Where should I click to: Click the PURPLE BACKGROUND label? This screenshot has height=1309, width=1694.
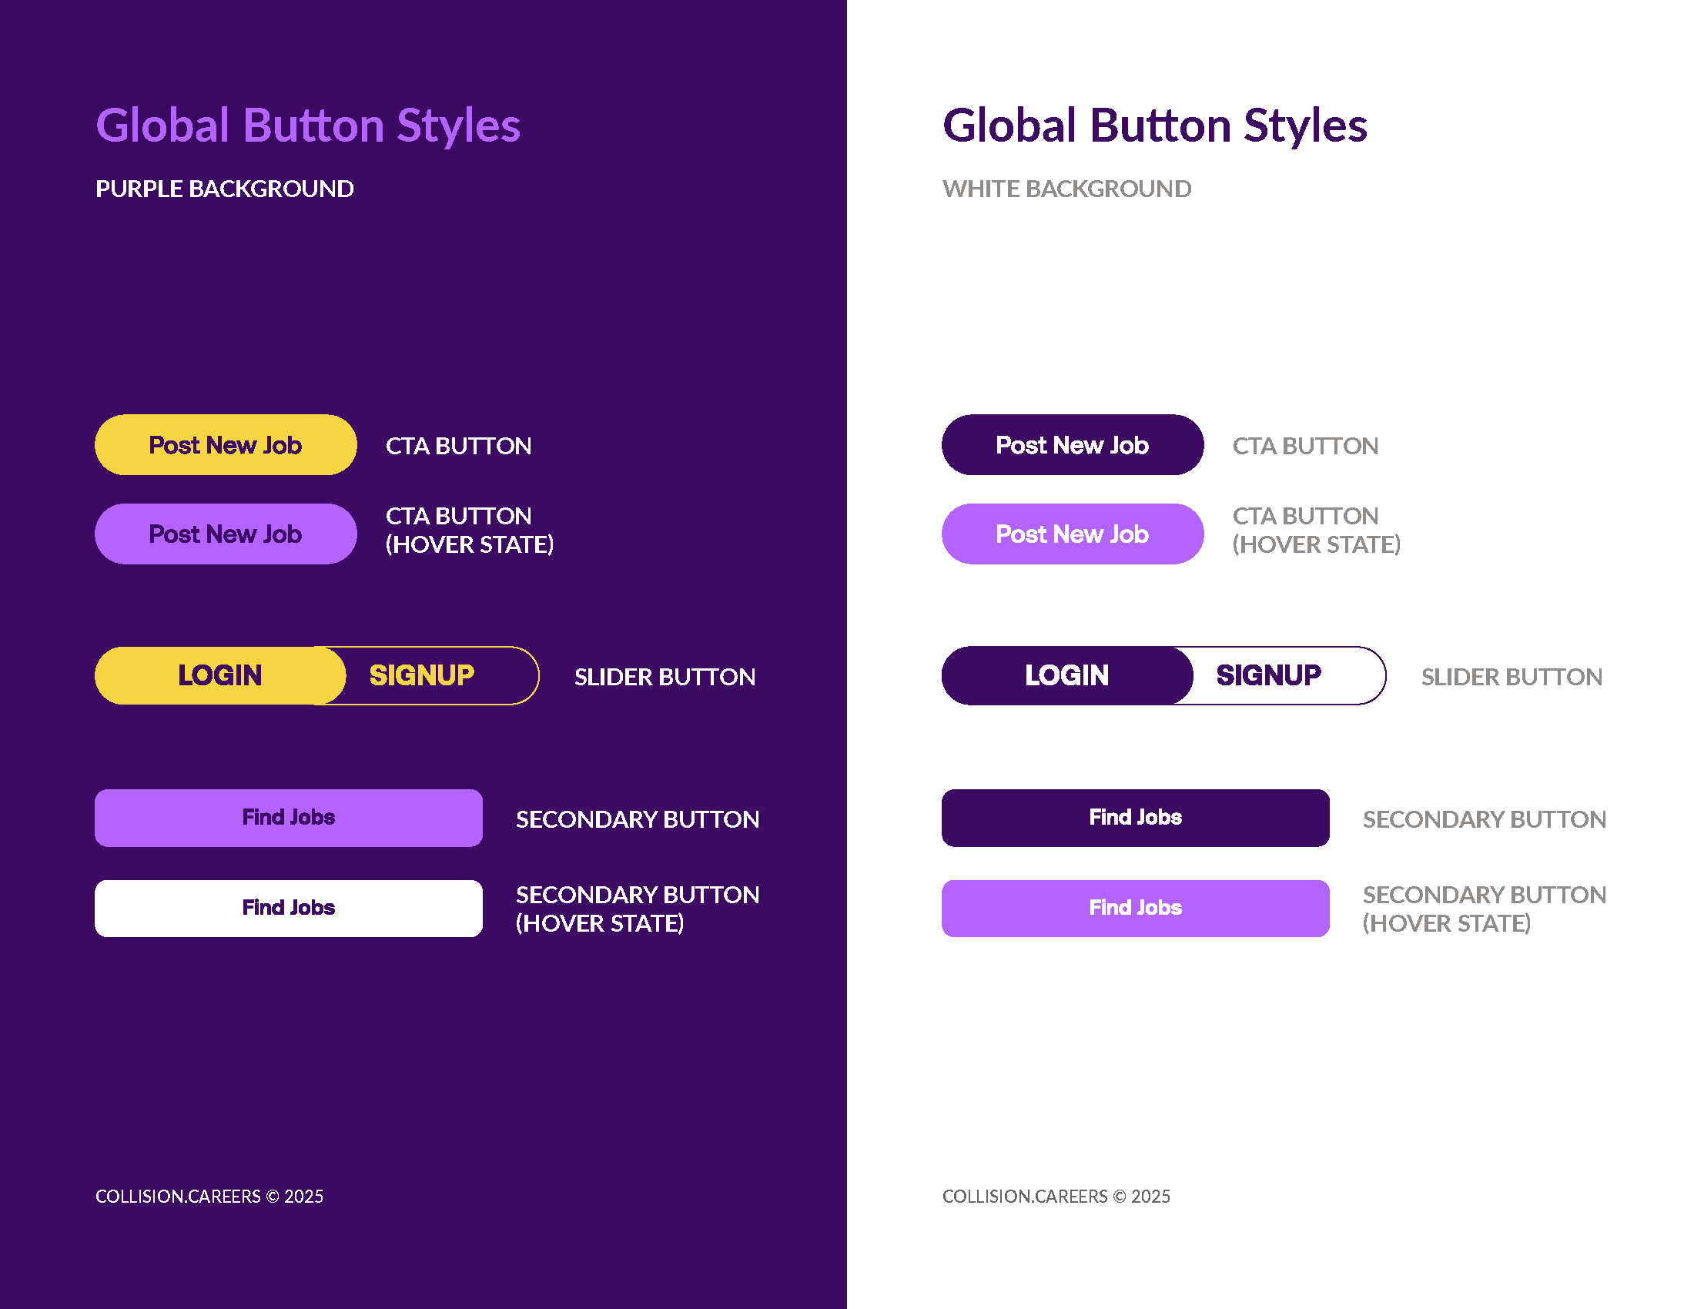[225, 188]
